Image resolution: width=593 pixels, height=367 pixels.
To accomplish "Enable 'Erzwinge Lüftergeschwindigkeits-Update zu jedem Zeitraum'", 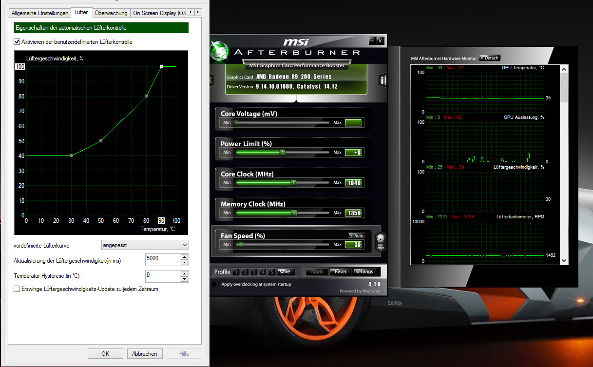I will point(17,289).
